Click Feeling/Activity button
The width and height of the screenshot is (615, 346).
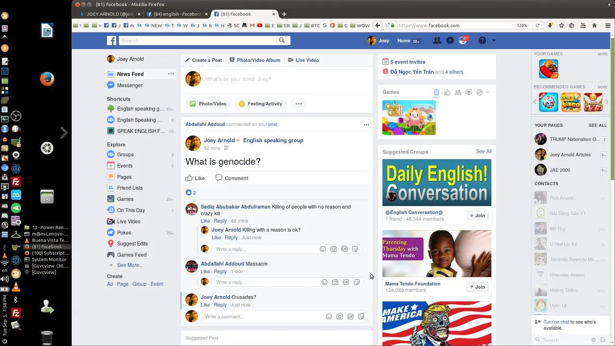point(260,104)
